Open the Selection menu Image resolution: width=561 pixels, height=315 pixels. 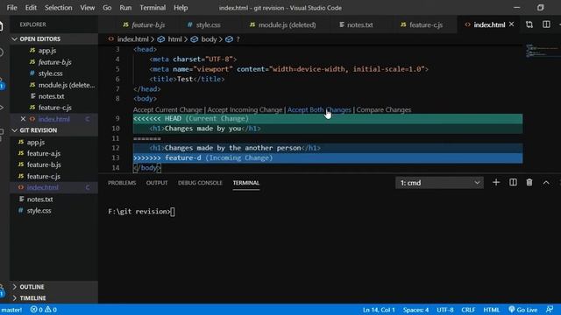[x=59, y=8]
